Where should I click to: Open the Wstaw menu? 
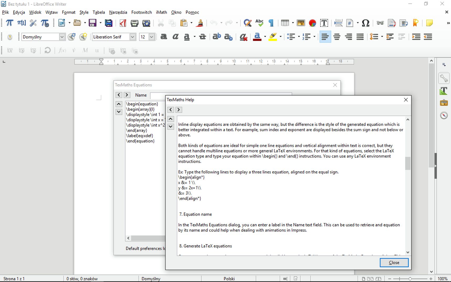pos(51,12)
